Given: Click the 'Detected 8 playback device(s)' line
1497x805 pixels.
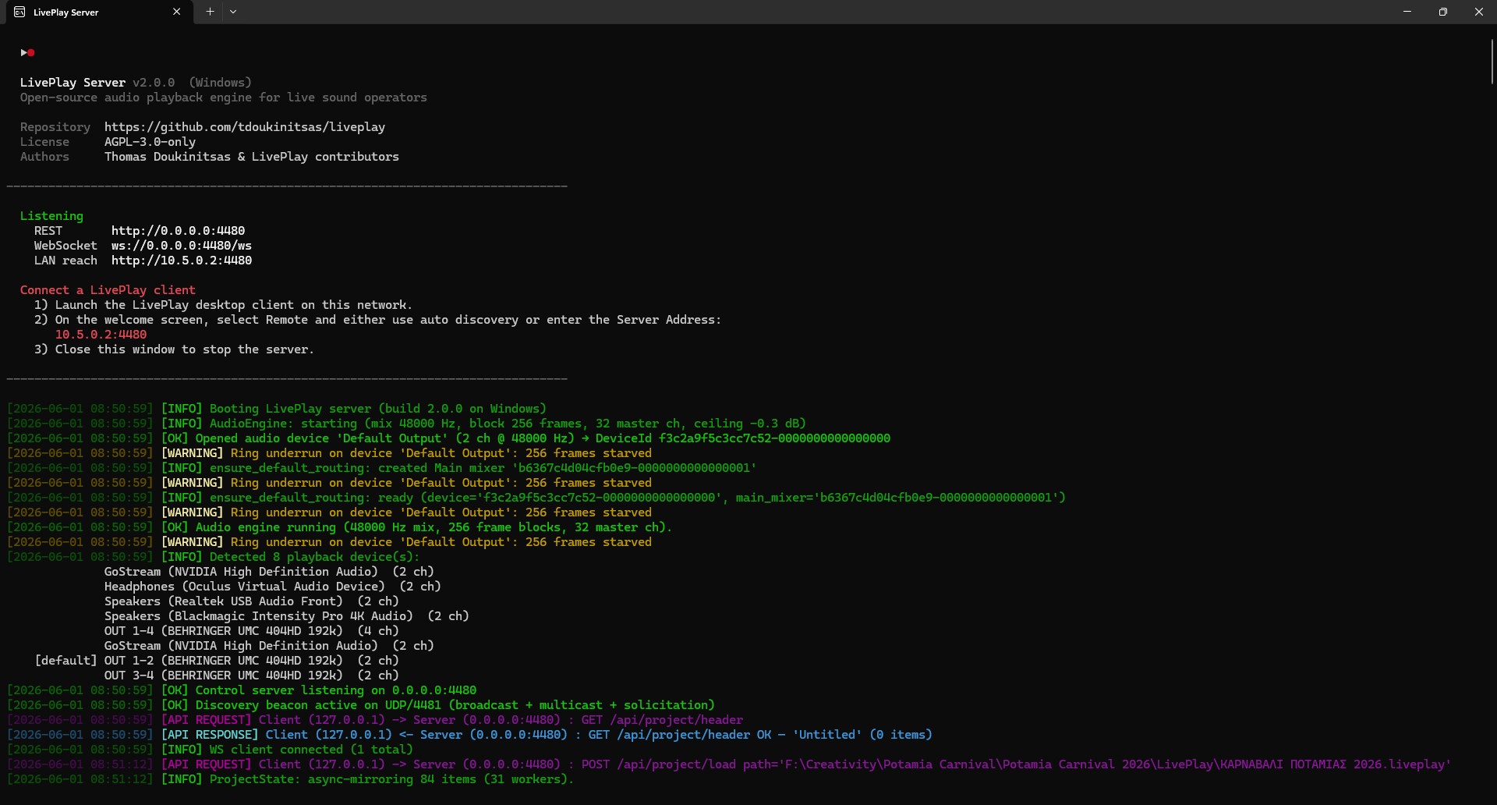Looking at the screenshot, I should click(214, 556).
